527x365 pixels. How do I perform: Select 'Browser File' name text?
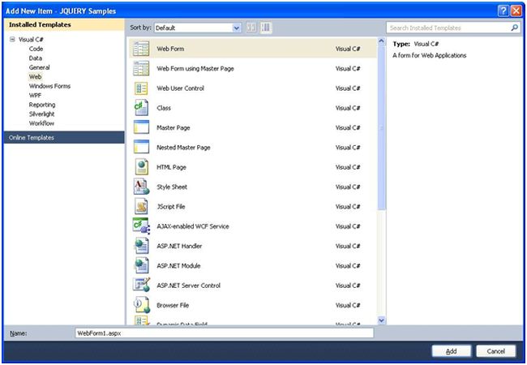[173, 305]
